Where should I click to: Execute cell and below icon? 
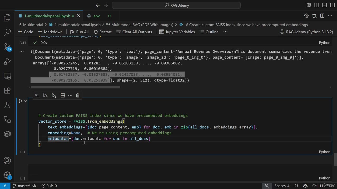(x=54, y=96)
